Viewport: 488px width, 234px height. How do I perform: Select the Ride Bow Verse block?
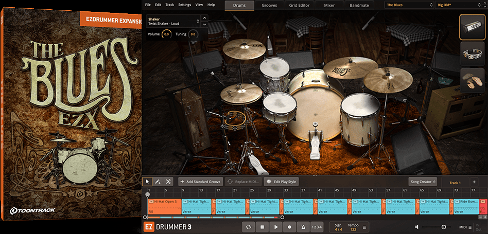[466, 207]
